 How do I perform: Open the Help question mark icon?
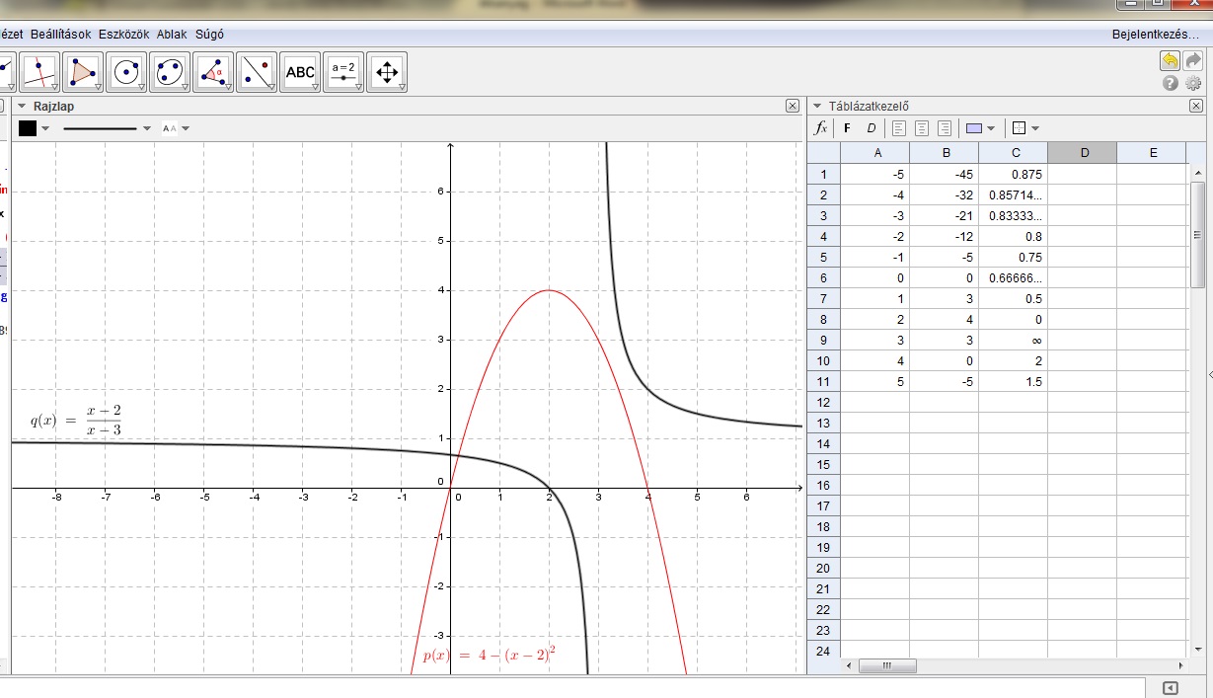1171,84
